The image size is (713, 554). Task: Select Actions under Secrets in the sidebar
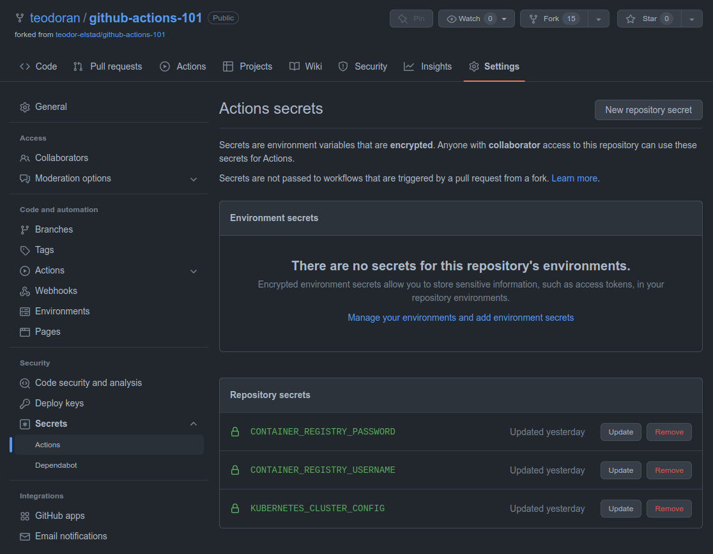109,445
